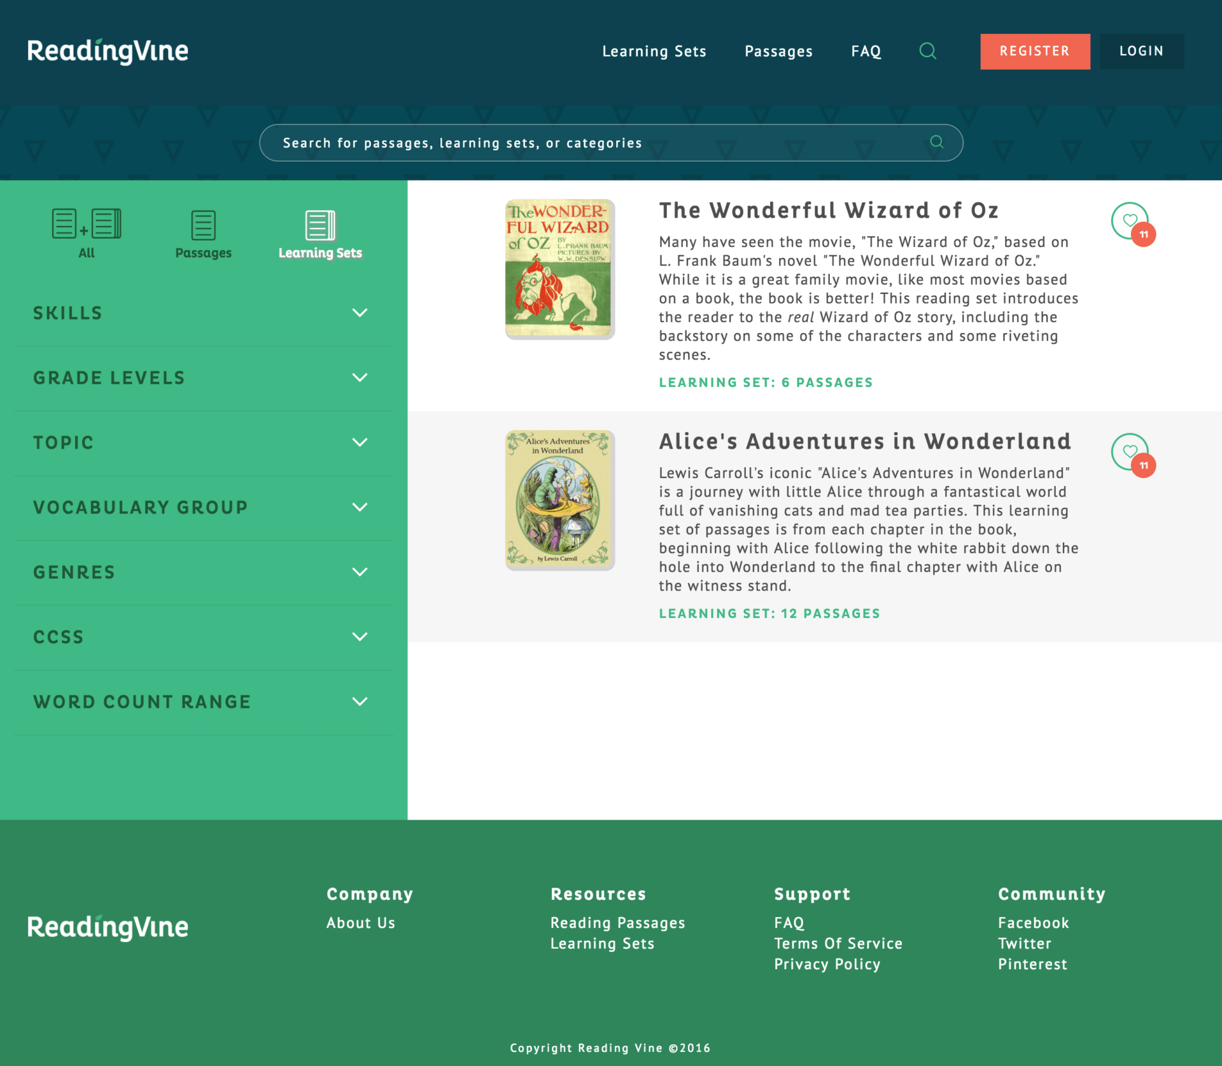Select the Learning Sets filter icon
The height and width of the screenshot is (1066, 1222).
pos(320,226)
